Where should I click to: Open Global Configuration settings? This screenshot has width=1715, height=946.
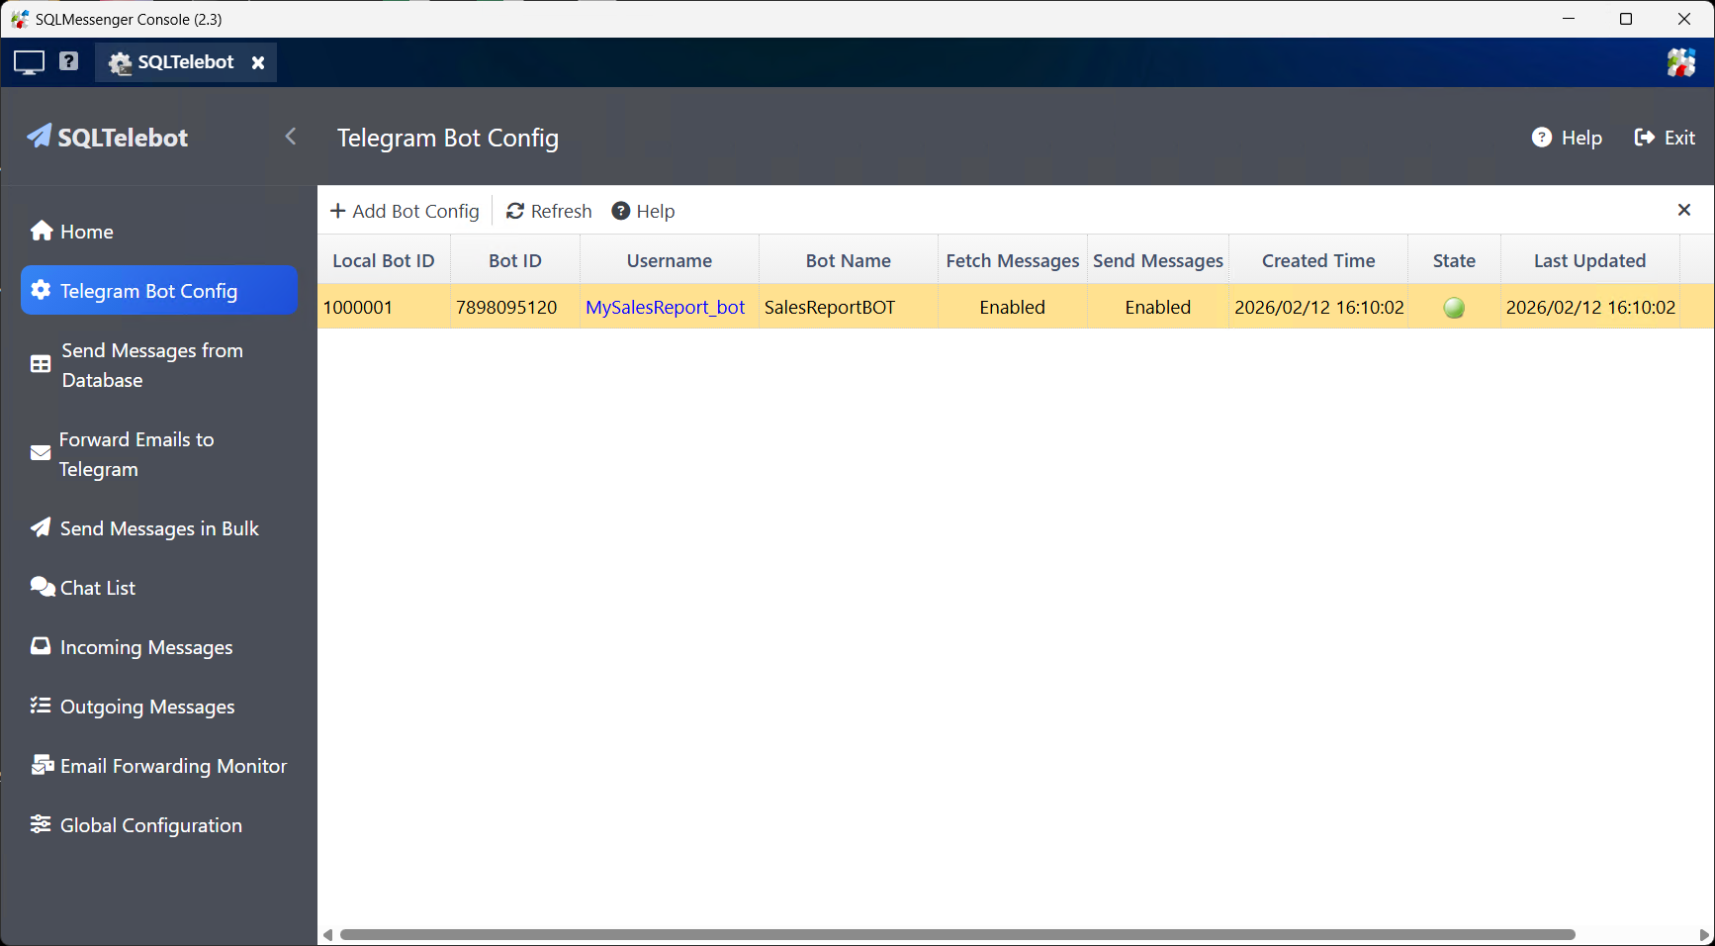tap(150, 824)
